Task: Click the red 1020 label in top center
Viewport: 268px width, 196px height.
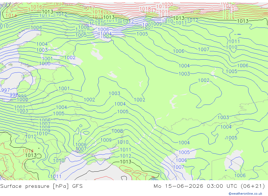Action: coord(167,5)
